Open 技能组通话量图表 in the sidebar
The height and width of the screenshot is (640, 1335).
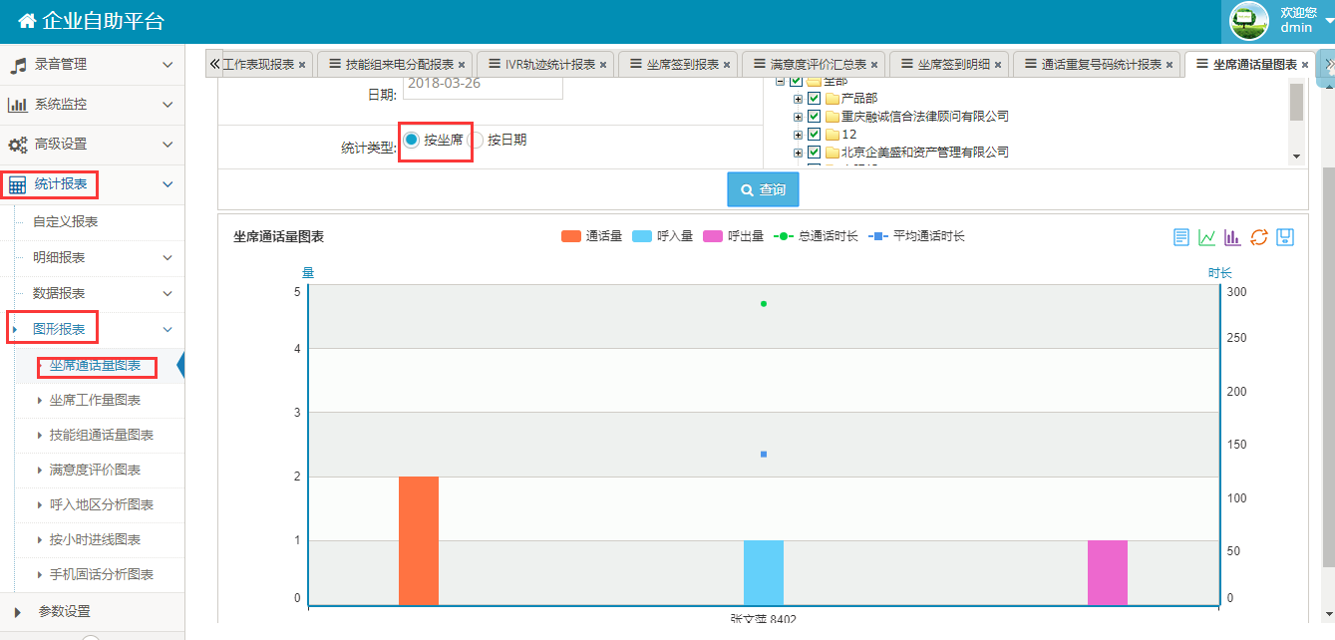coord(101,436)
